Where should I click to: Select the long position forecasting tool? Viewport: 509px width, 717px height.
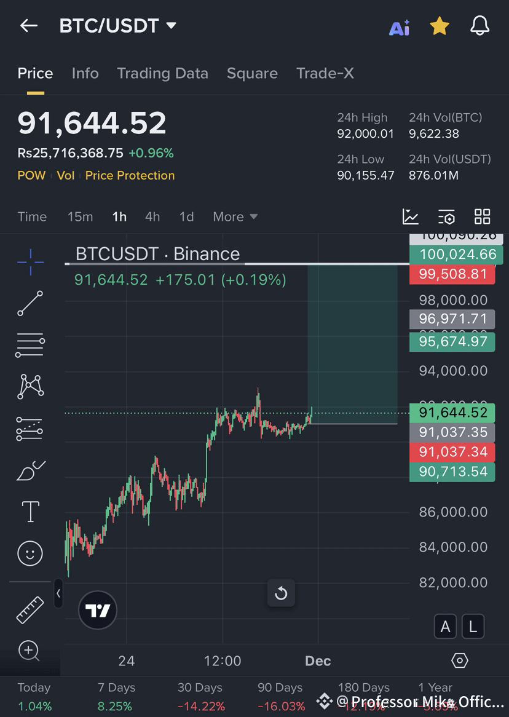click(x=30, y=429)
